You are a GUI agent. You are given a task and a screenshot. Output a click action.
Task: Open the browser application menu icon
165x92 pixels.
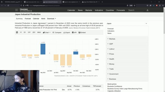(x=163, y=5)
